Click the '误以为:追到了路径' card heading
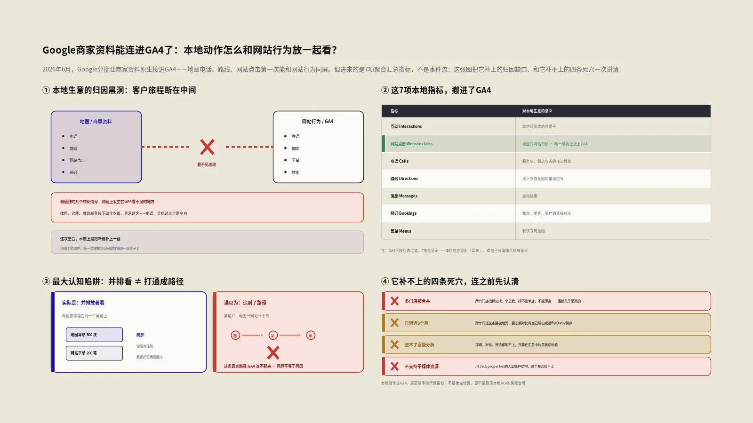 (245, 303)
